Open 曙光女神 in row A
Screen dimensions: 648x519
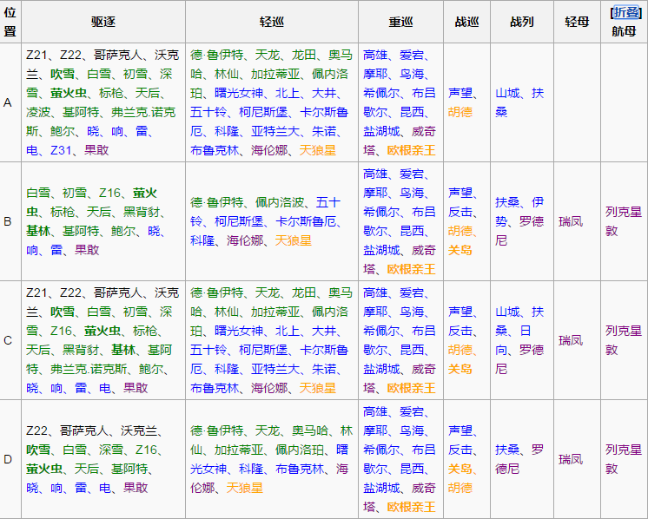pyautogui.click(x=239, y=93)
